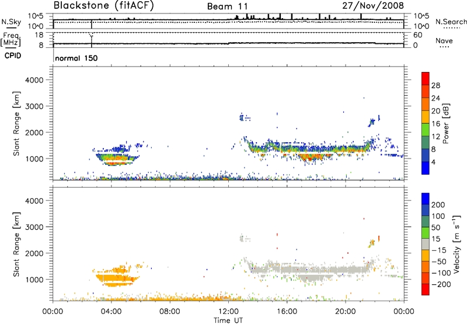467x324 pixels.
Task: Click the 28 label on Power colorbar
Action: coord(435,85)
